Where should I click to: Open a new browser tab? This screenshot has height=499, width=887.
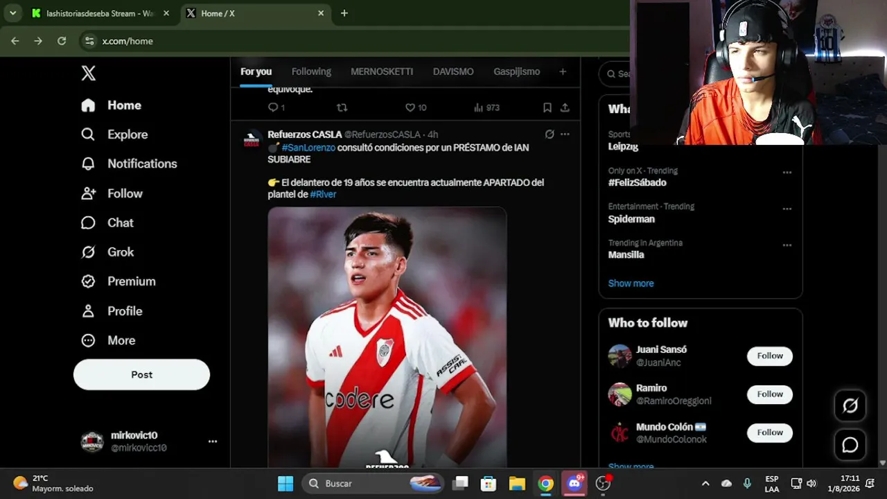point(344,13)
